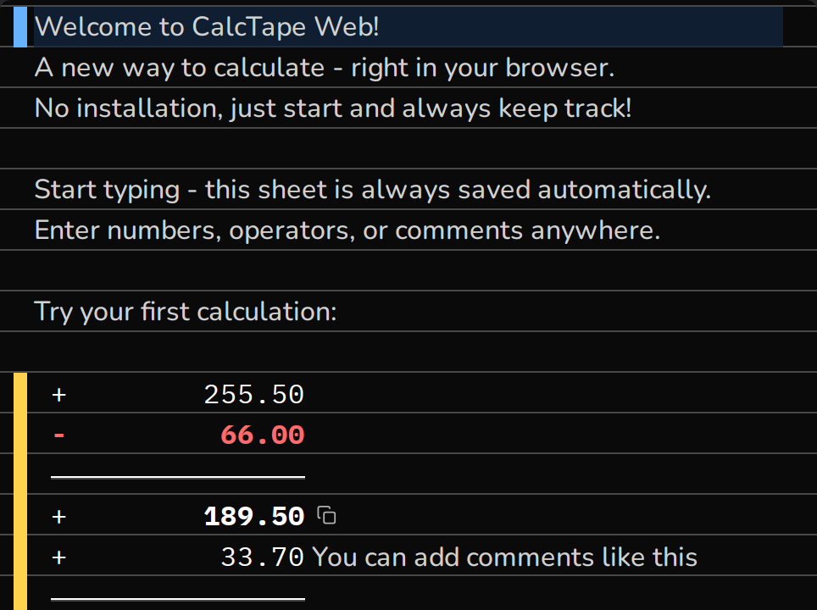Viewport: 817px width, 610px height.
Task: Select the 255.50 number entry
Action: [253, 394]
